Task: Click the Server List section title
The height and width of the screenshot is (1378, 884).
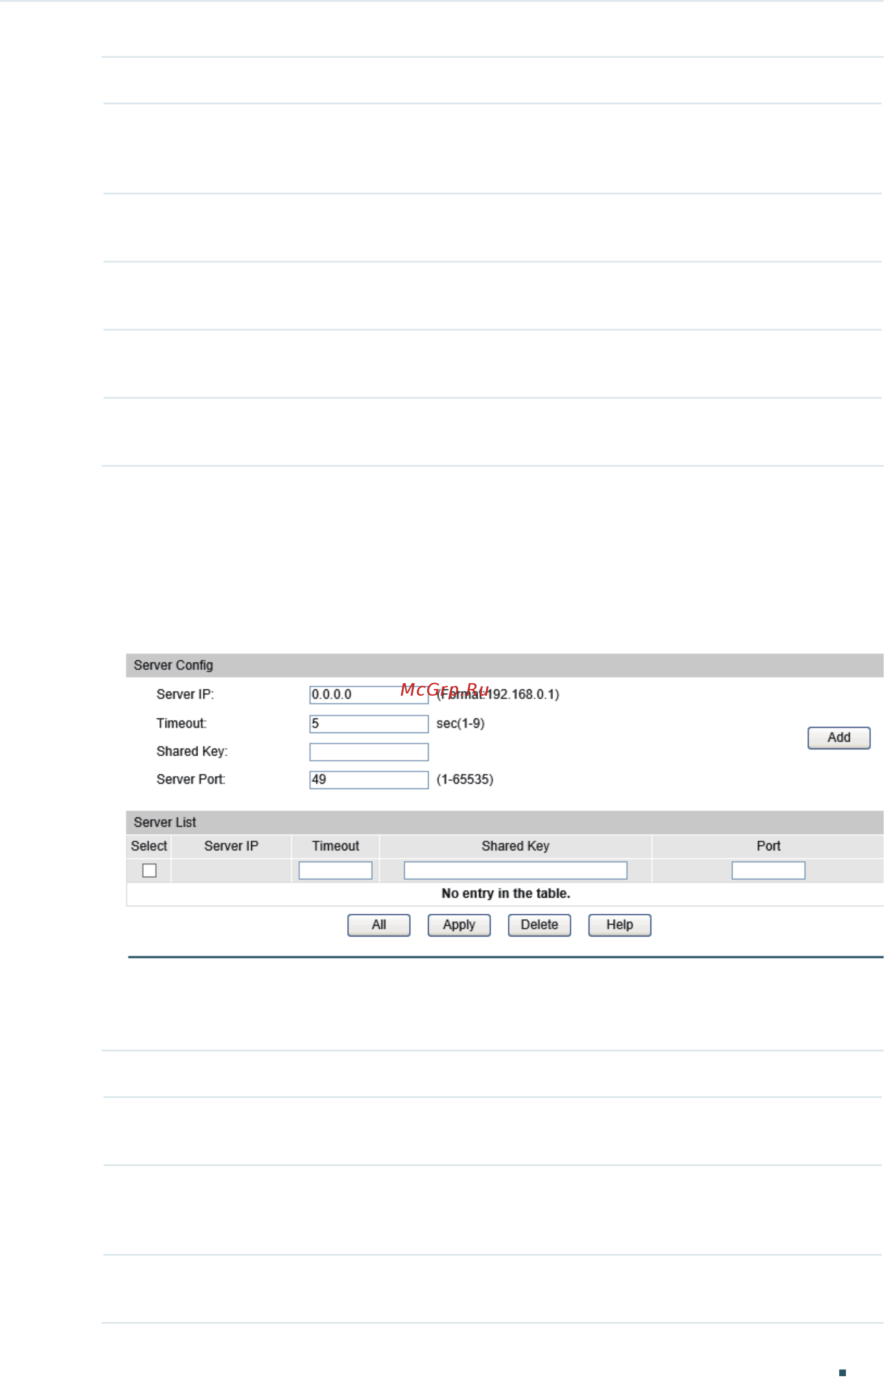Action: (165, 823)
